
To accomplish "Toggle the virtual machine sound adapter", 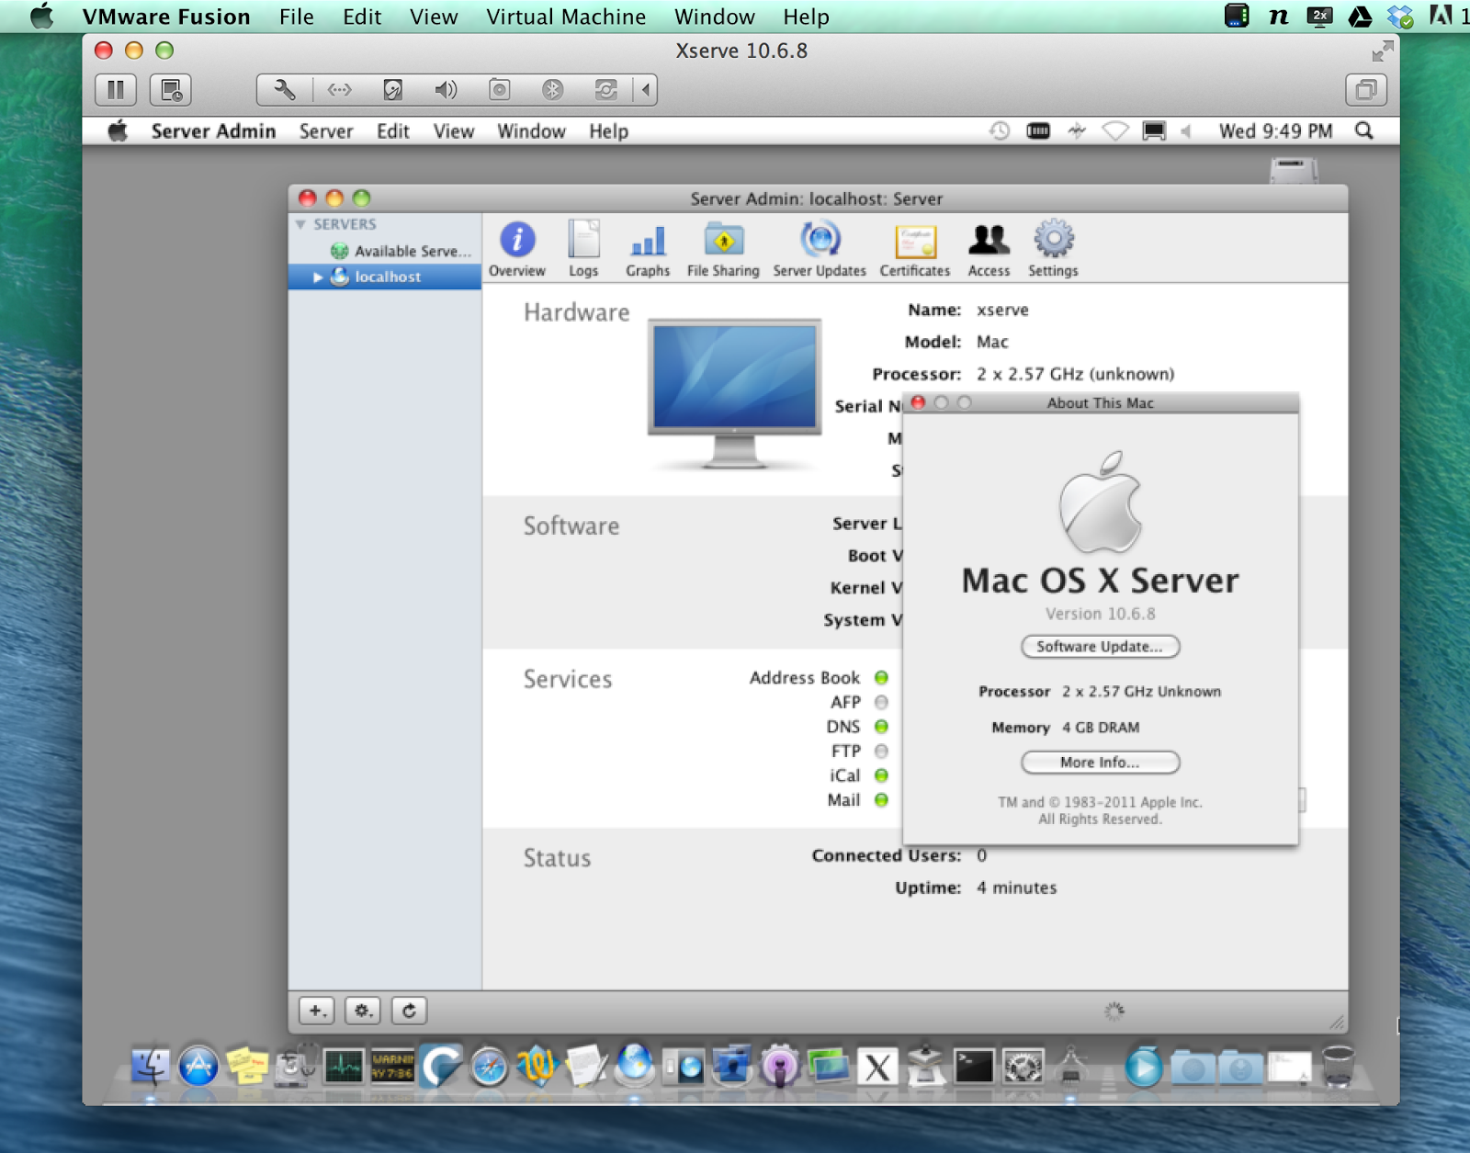I will coord(446,89).
